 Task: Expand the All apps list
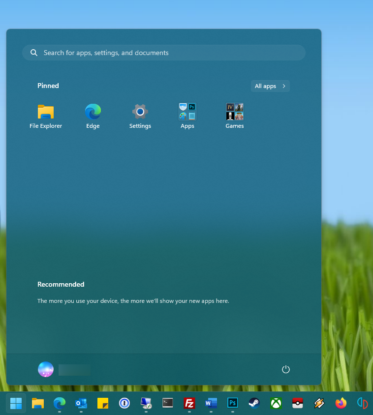(x=270, y=86)
